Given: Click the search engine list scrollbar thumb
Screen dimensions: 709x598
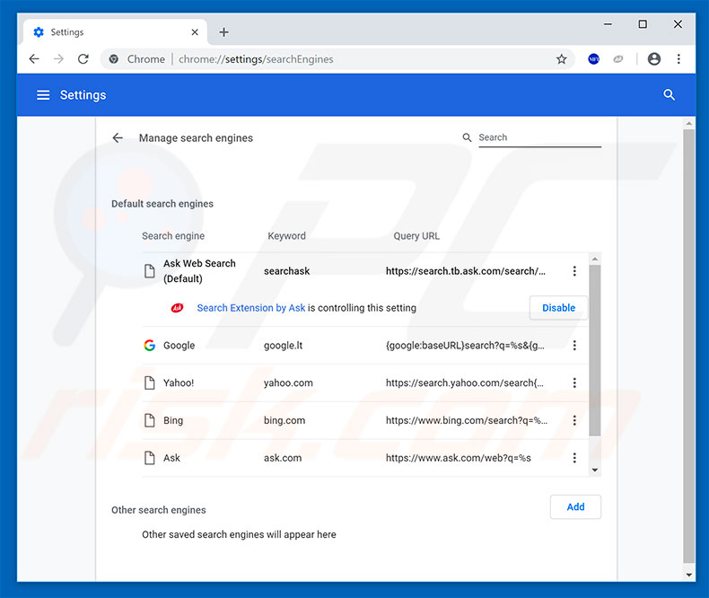Looking at the screenshot, I should [595, 350].
